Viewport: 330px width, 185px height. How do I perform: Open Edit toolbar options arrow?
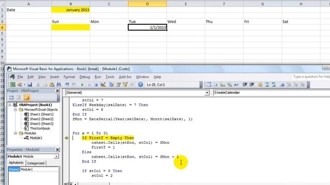point(308,85)
